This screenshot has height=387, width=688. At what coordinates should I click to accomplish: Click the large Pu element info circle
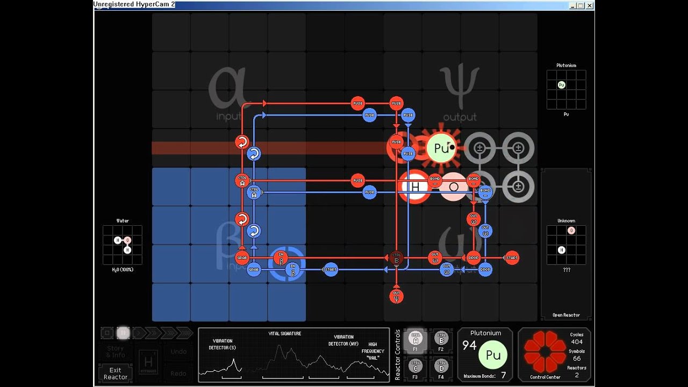[x=493, y=355]
